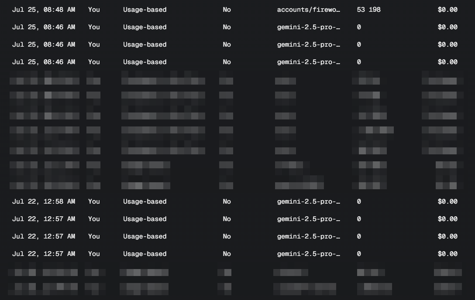
Task: Select the topmost Jul 22, 12:57 AM timestamp
Action: 44,219
